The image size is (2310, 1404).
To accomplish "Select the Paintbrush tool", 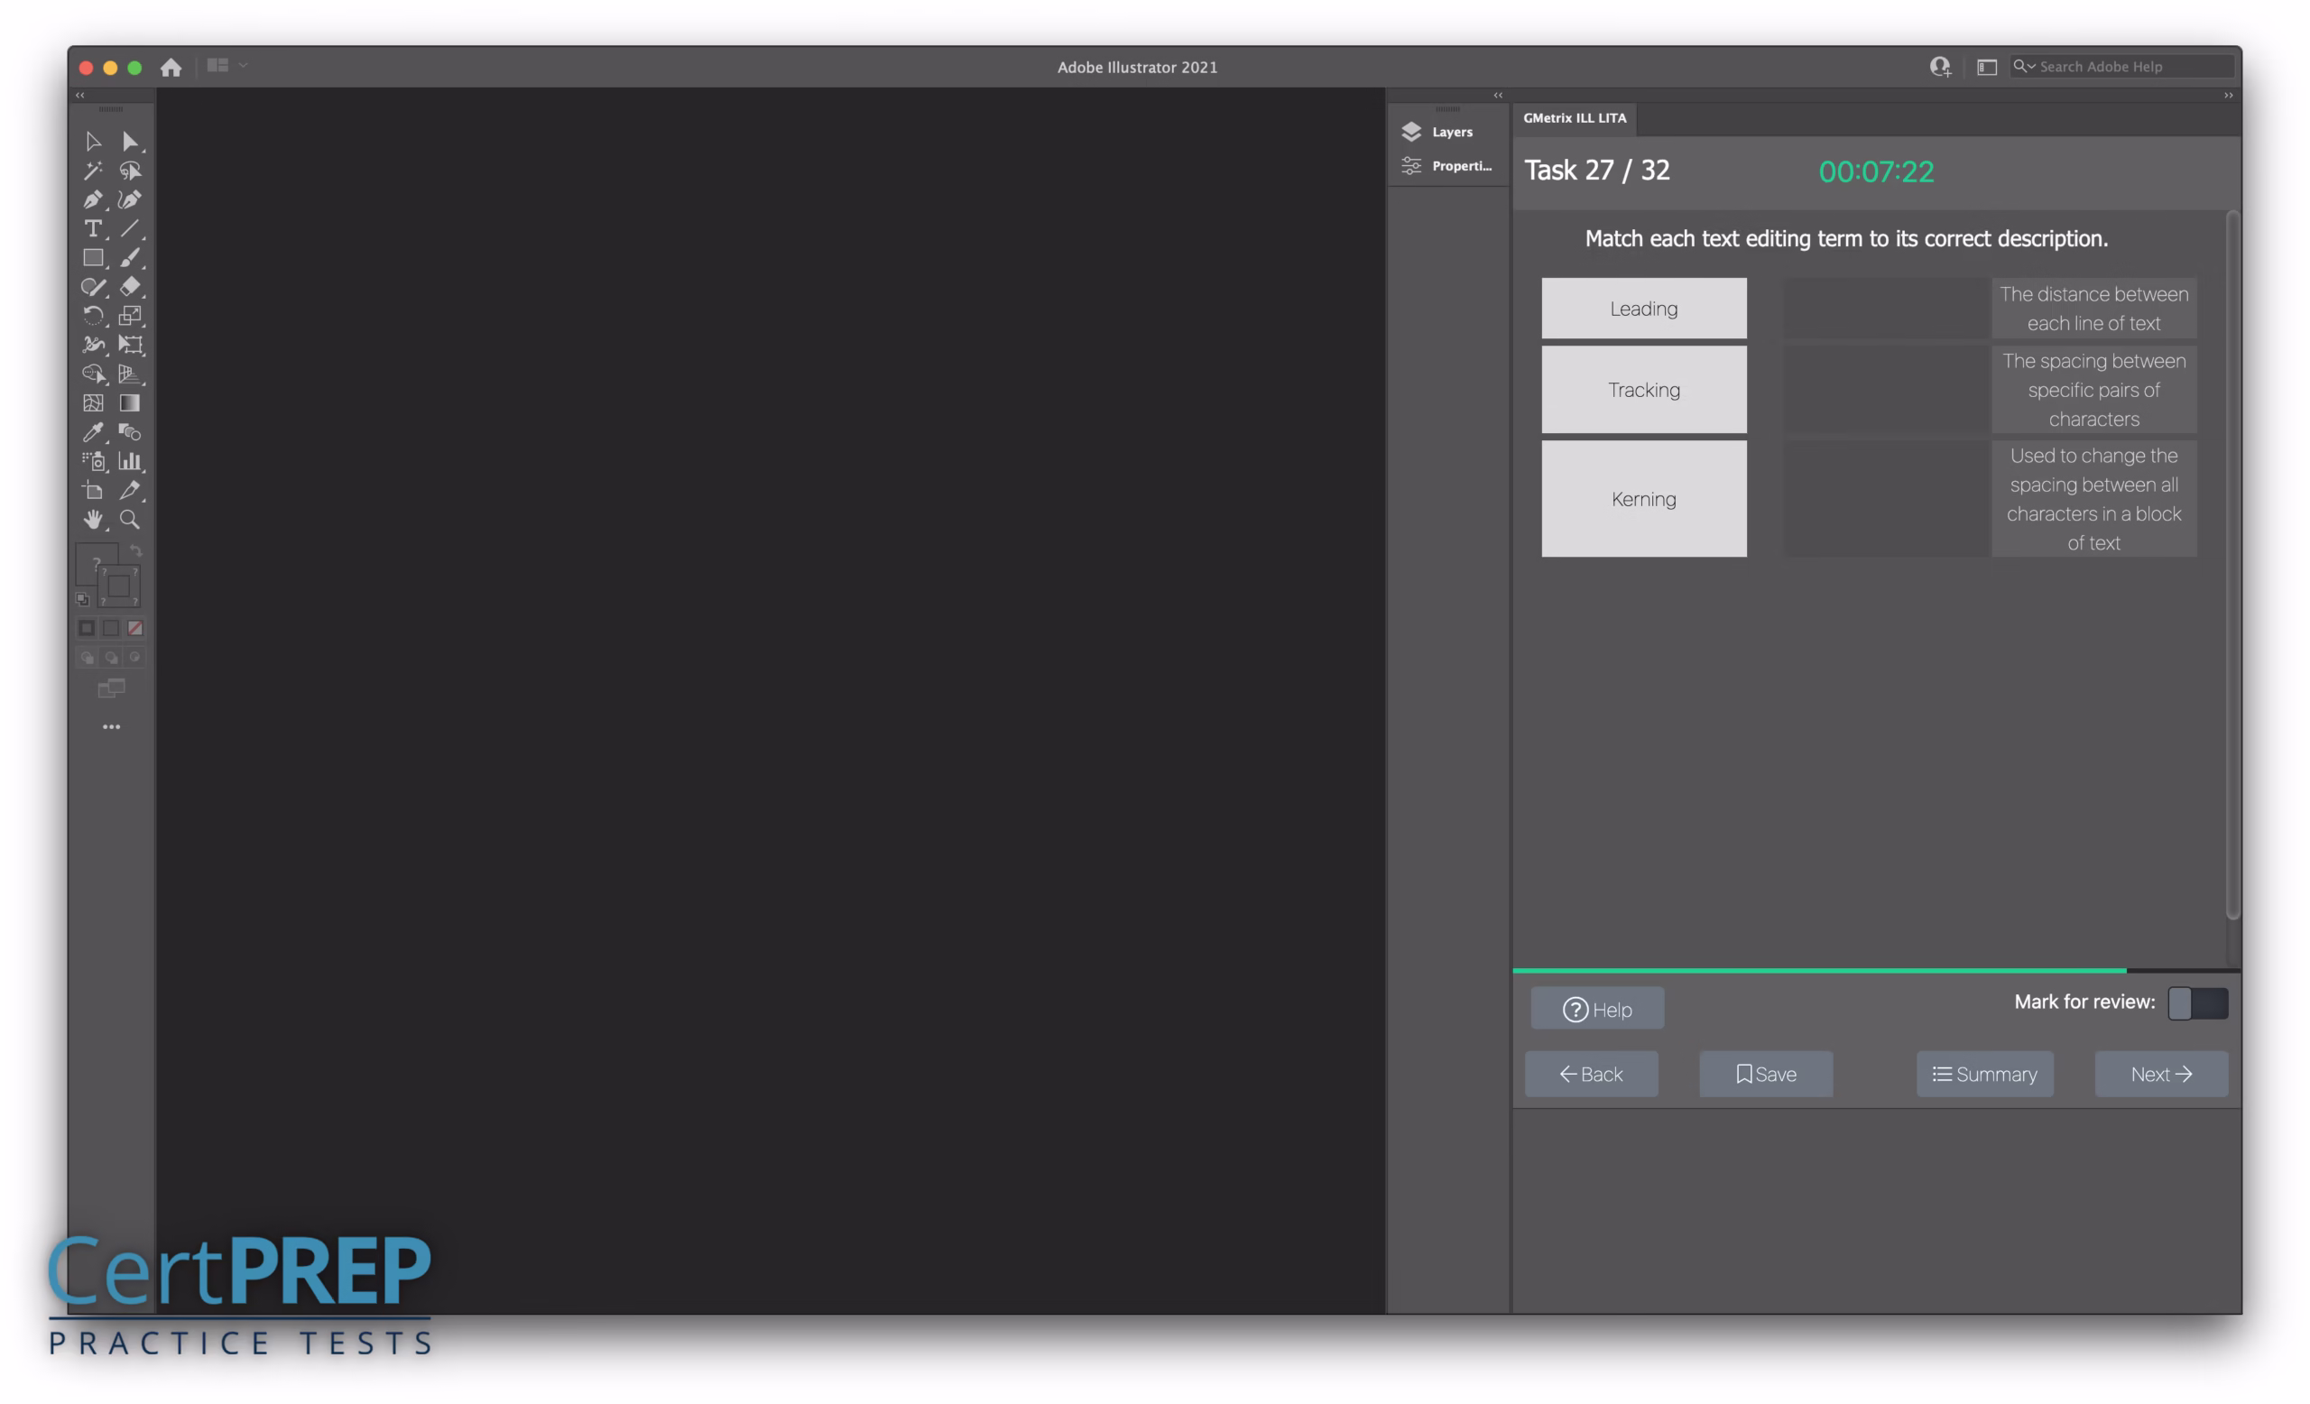I will pos(130,258).
